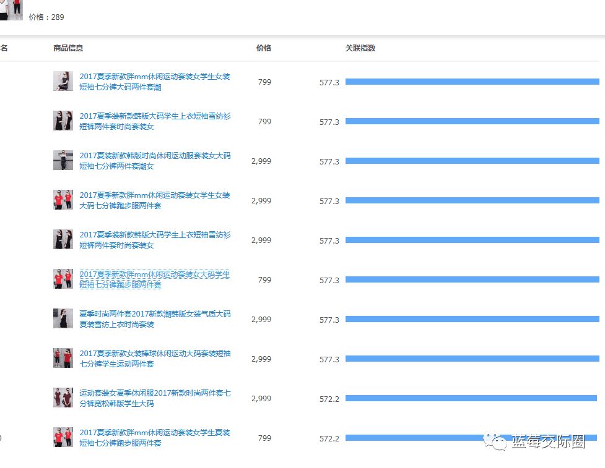This screenshot has width=605, height=468.
Task: Open link 夏季时尚两件套2017新款潮韩版女装
Action: [x=155, y=319]
